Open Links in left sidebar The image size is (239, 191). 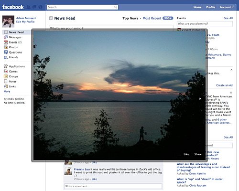[12, 86]
